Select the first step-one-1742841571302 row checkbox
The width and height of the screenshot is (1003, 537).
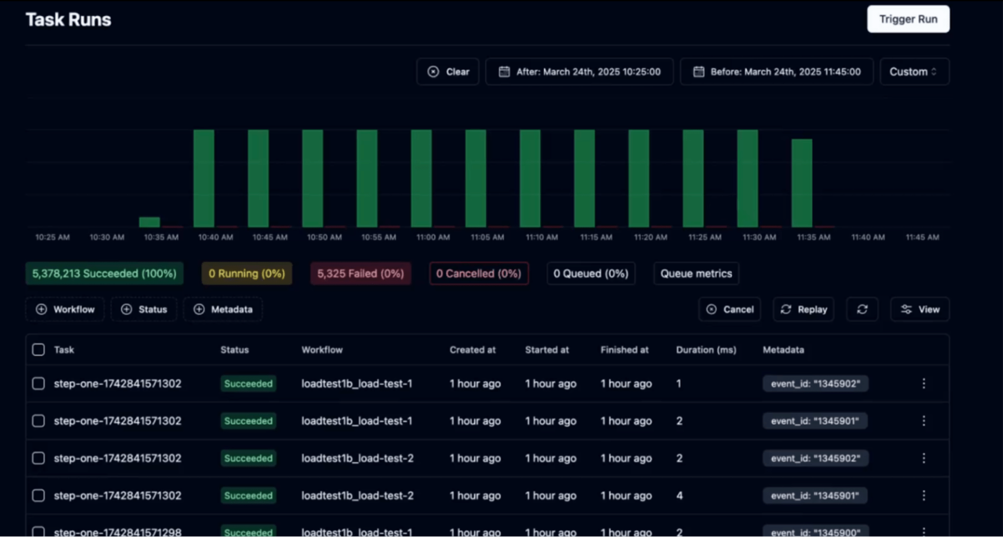coord(38,384)
